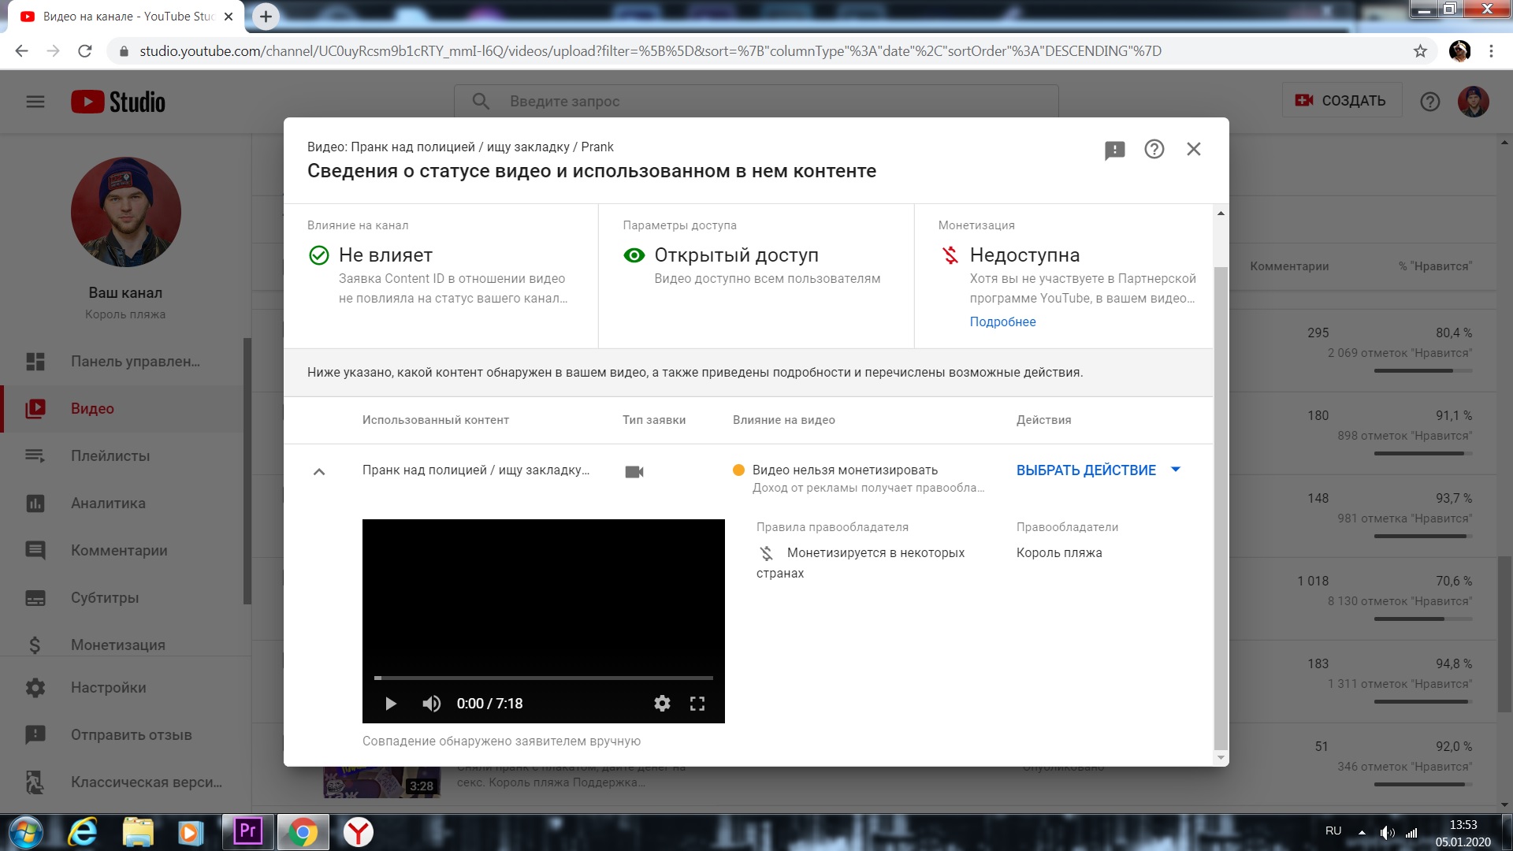
Task: Open the hamburger menu in YouTube Studio
Action: 35,102
